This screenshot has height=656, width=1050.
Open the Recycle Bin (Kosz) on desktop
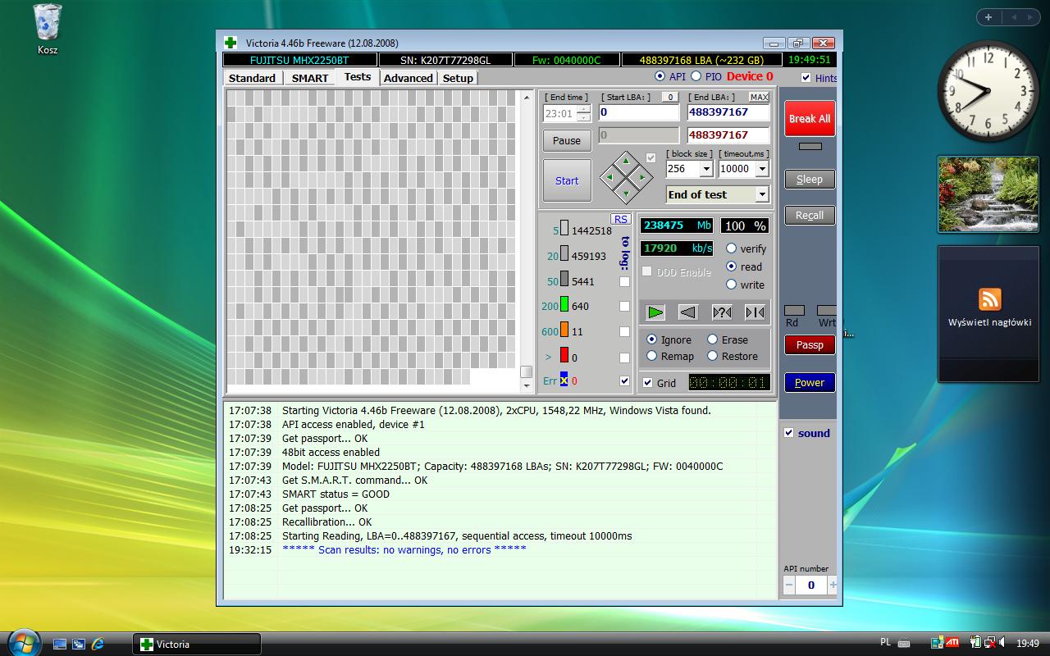click(48, 30)
